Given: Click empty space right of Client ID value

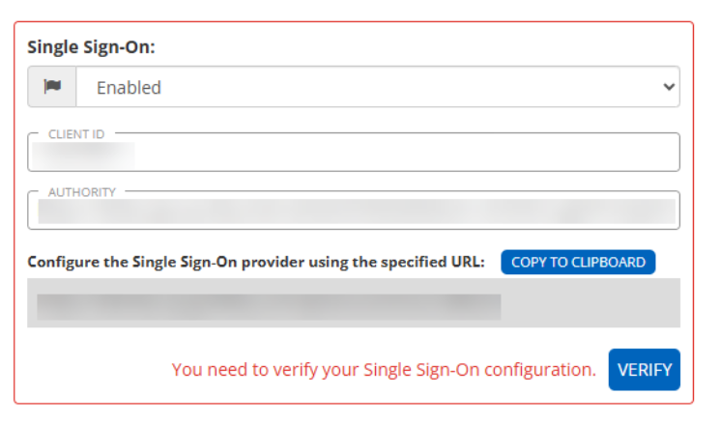Looking at the screenshot, I should click(406, 154).
